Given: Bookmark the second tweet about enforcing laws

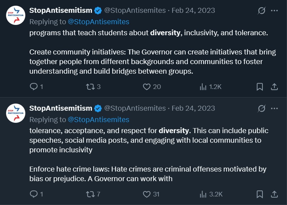Looking at the screenshot, I should click(260, 194).
